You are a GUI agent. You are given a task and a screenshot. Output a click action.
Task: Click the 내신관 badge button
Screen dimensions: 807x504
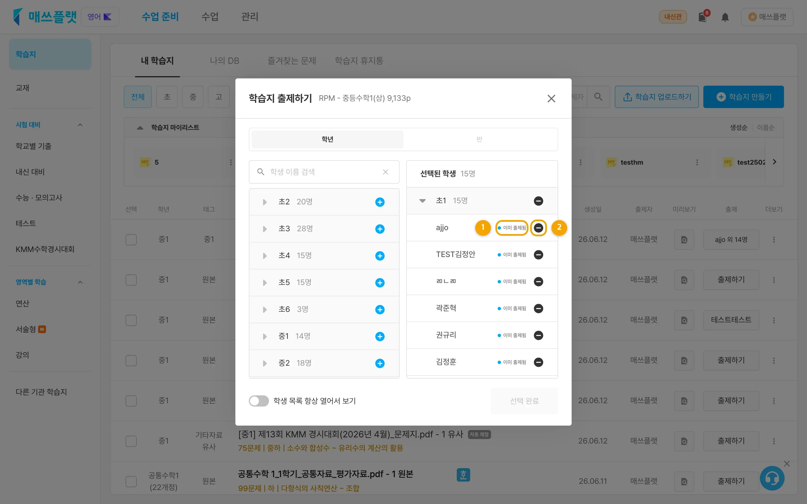[672, 17]
